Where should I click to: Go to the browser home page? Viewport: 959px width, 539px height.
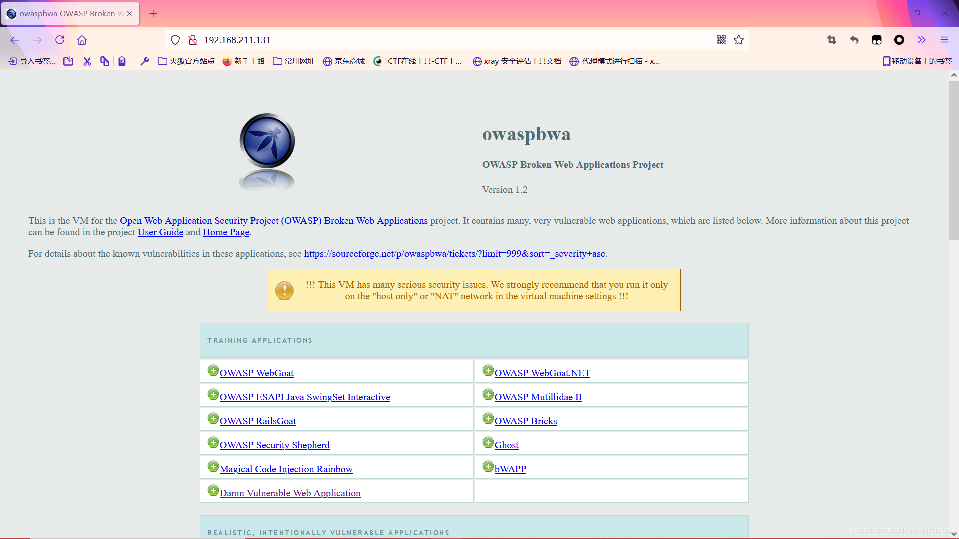(x=82, y=40)
